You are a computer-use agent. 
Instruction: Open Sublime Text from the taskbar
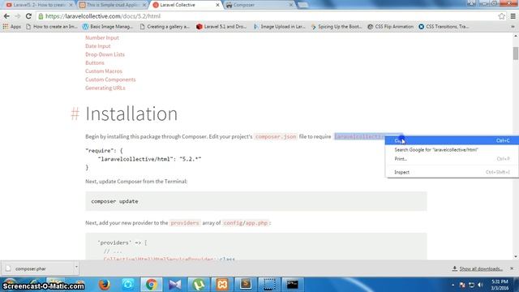click(x=246, y=285)
